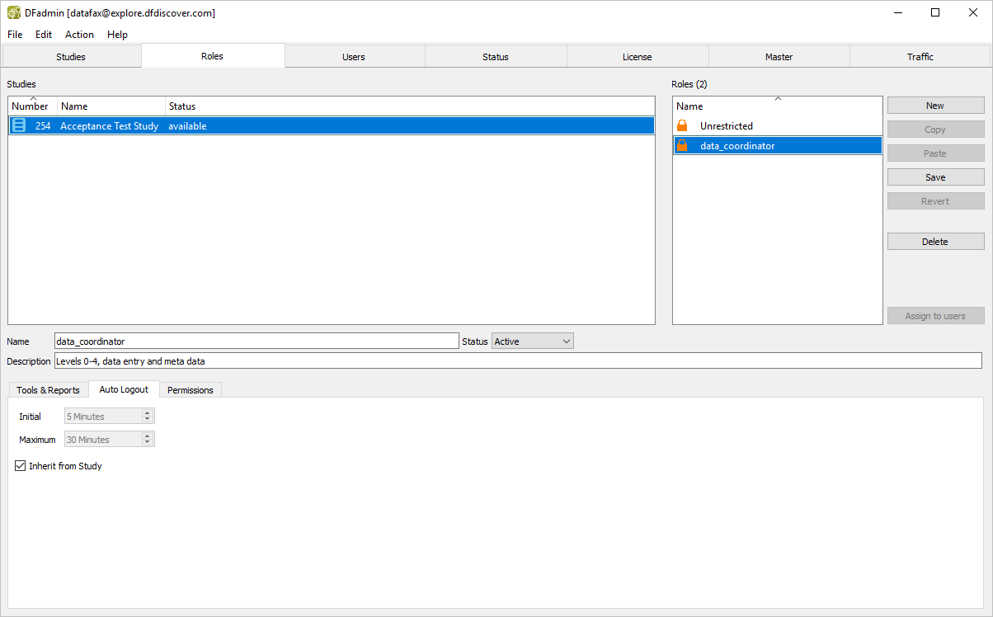Uncheck the Inherit from Study checkbox
Image resolution: width=993 pixels, height=617 pixels.
click(x=21, y=466)
